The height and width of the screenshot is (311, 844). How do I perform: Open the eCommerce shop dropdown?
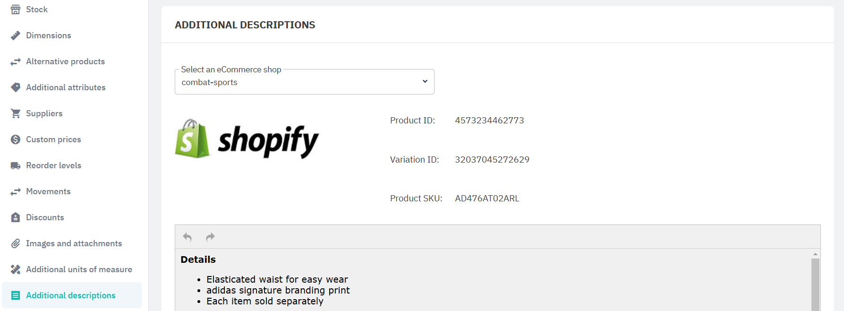[304, 82]
